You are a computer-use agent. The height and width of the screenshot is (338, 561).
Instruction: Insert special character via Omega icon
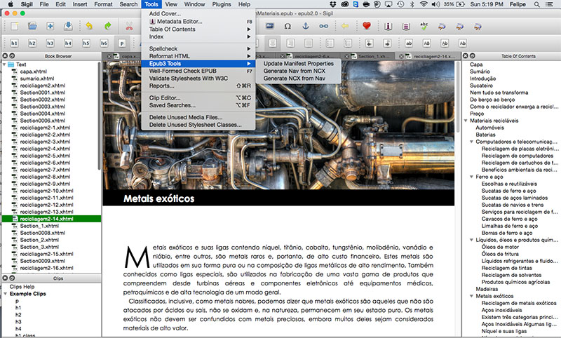[288, 26]
